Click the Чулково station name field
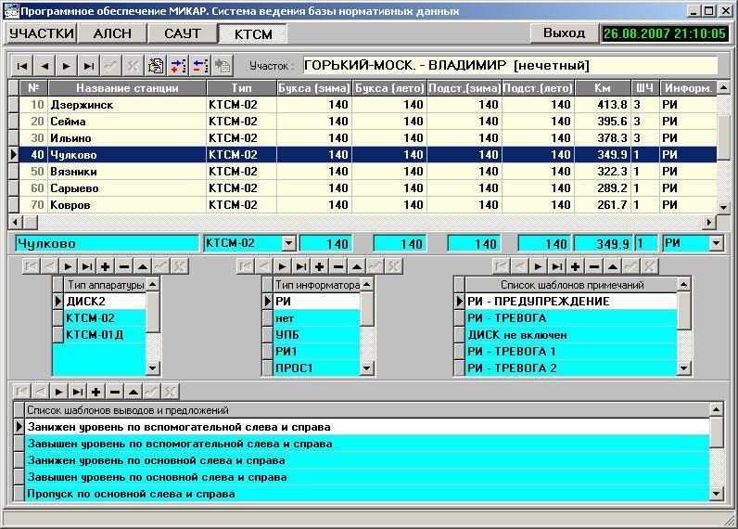 [107, 243]
